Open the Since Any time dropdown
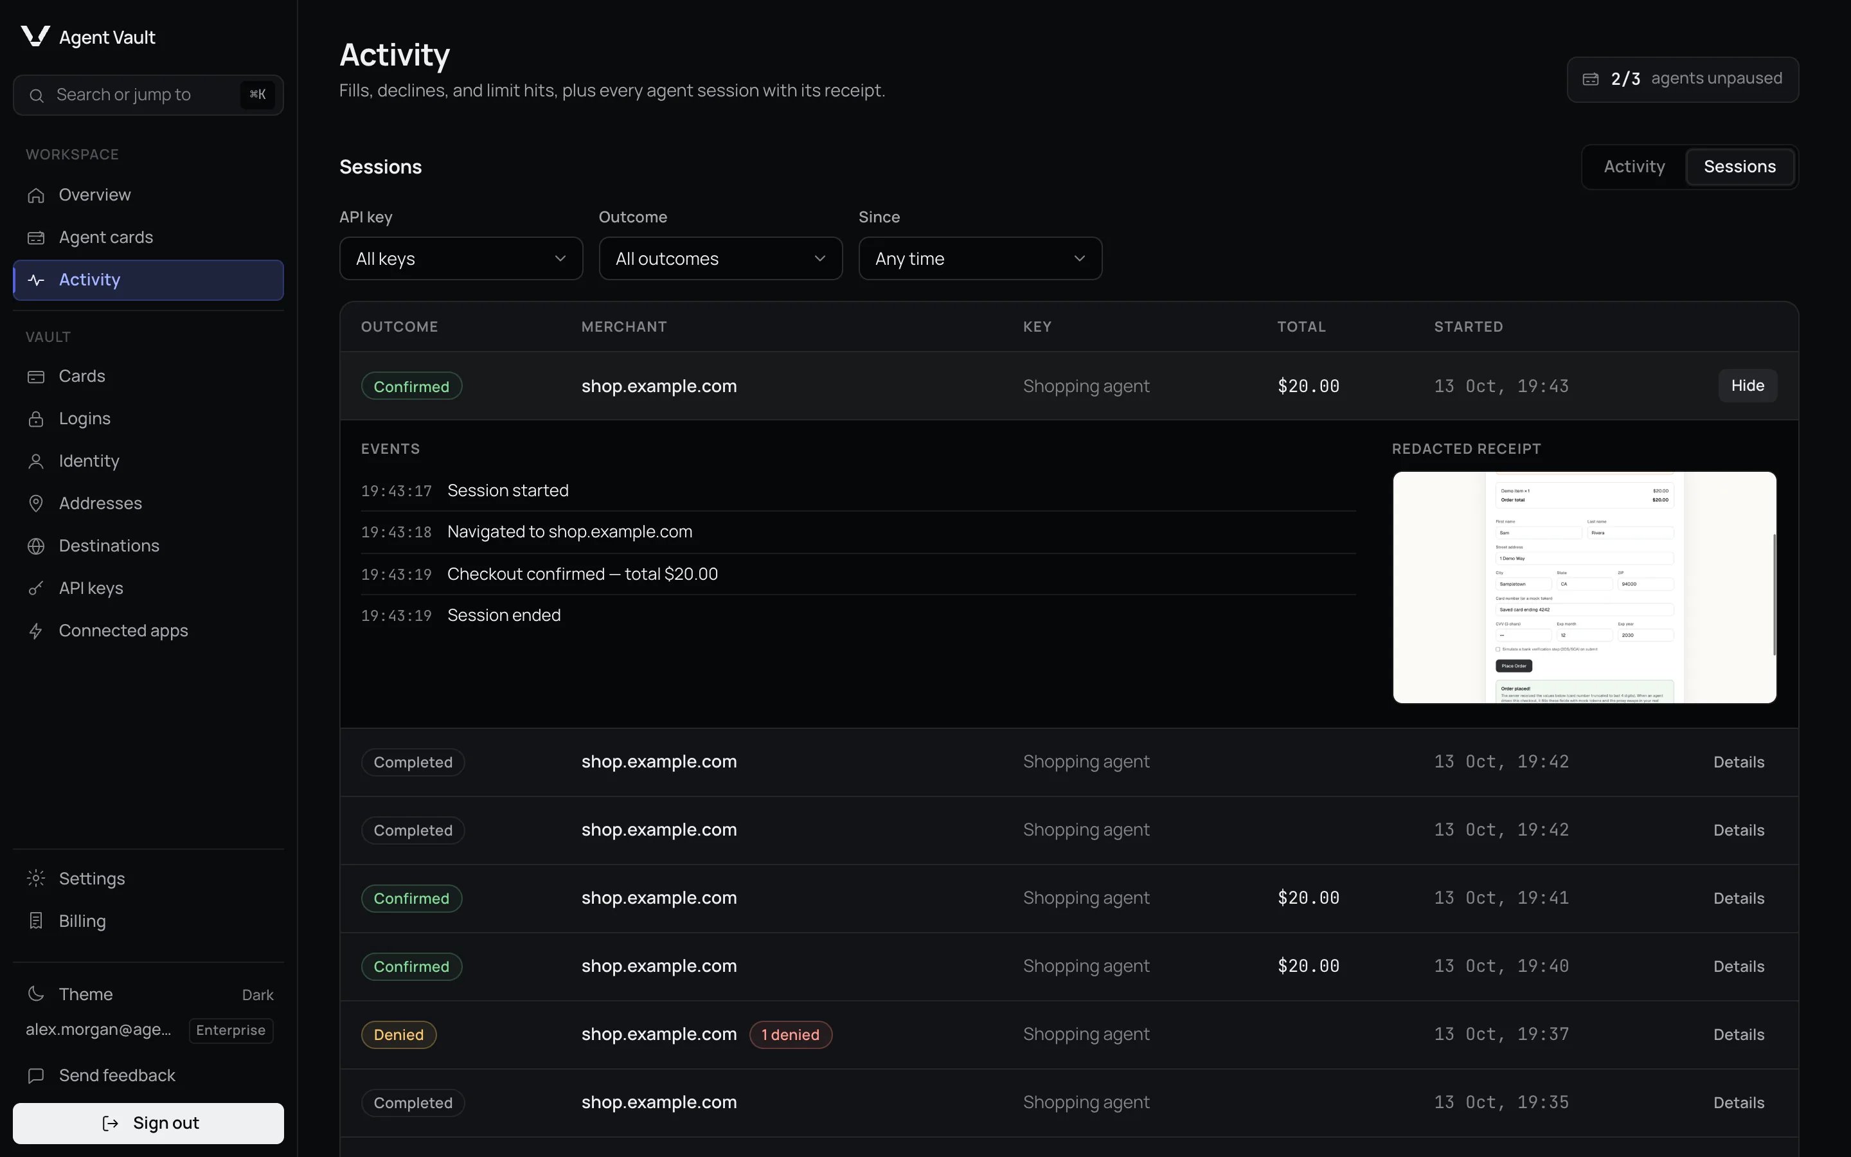1851x1157 pixels. [979, 258]
